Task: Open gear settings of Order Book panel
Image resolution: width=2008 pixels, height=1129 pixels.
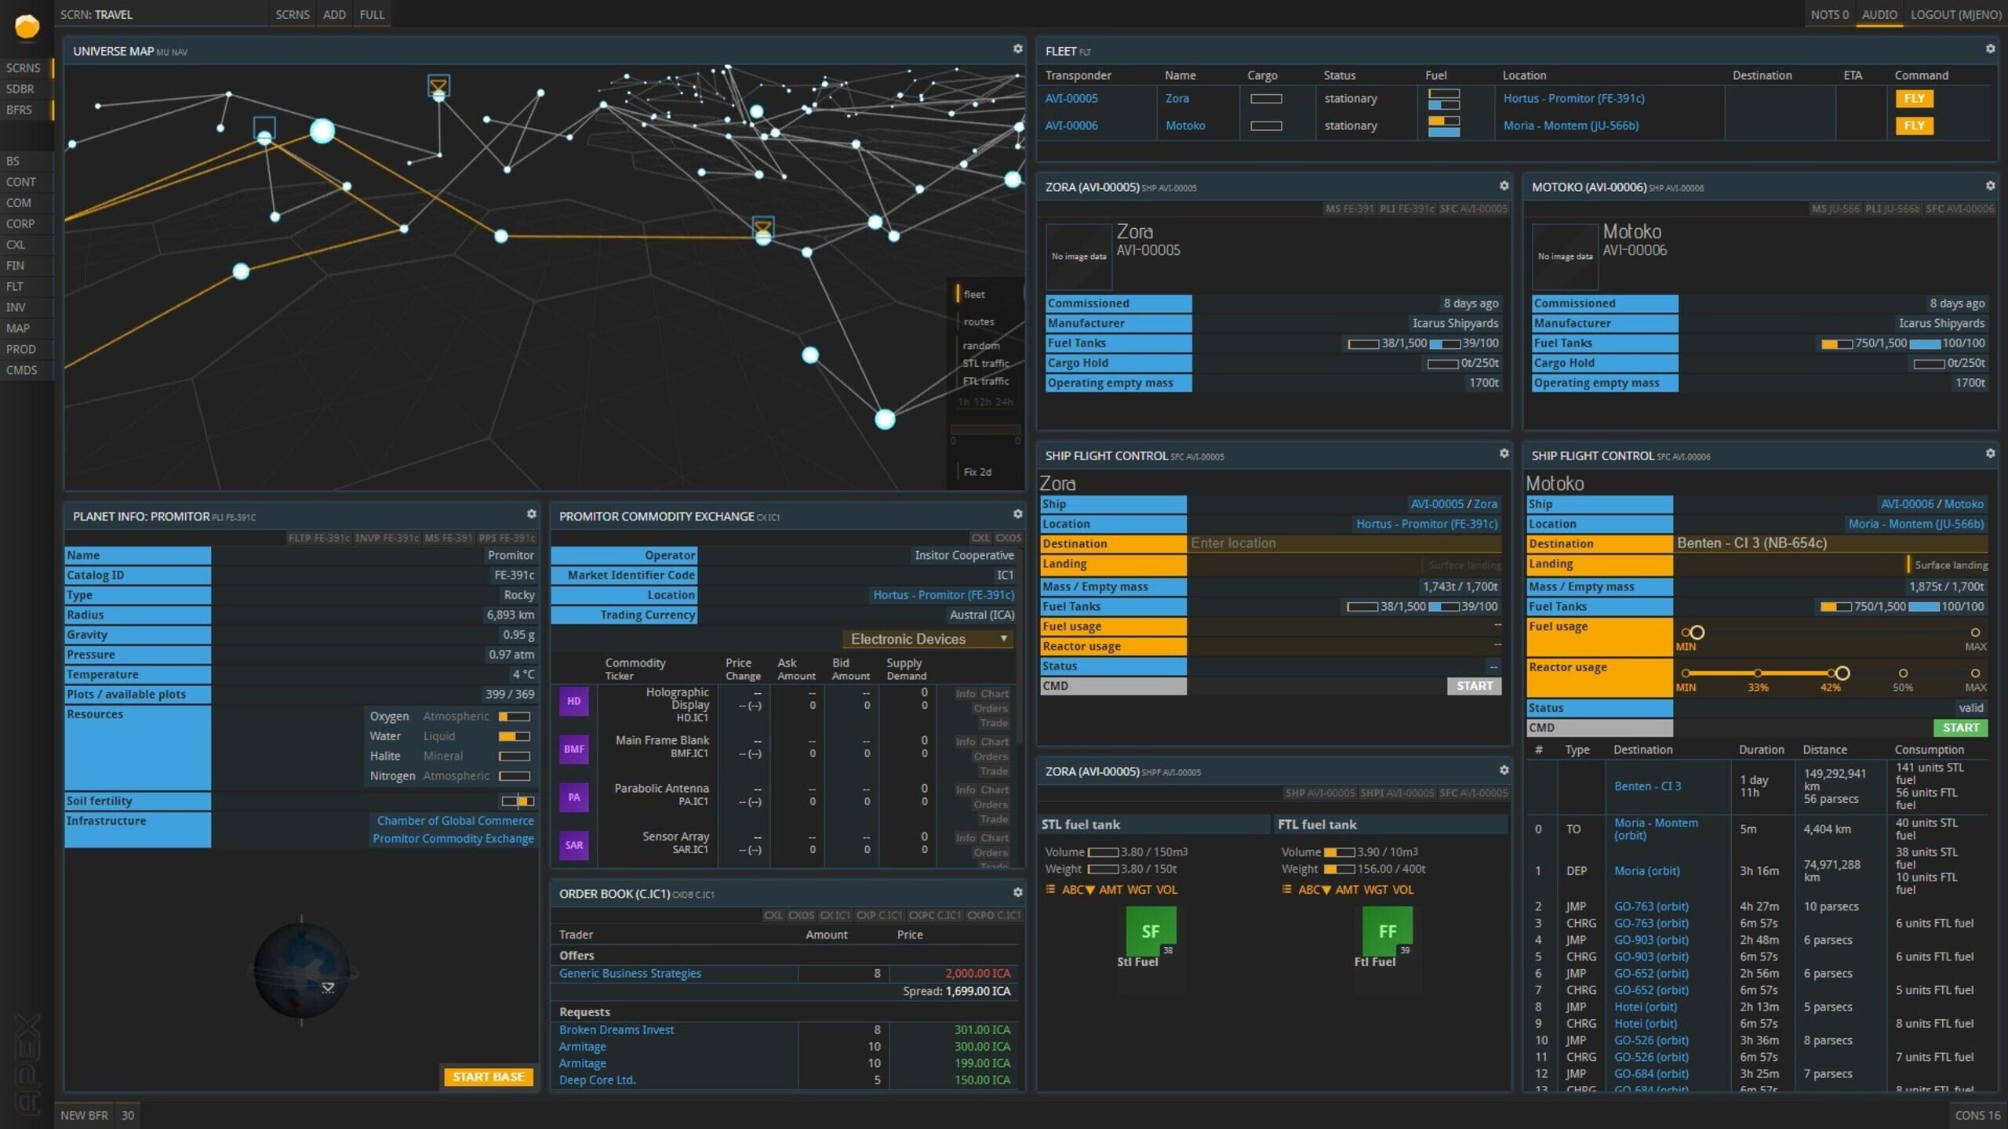Action: click(x=1017, y=892)
